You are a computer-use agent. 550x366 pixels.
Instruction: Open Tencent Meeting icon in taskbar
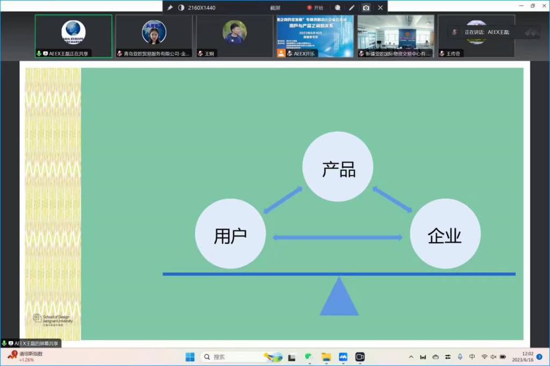tap(343, 357)
